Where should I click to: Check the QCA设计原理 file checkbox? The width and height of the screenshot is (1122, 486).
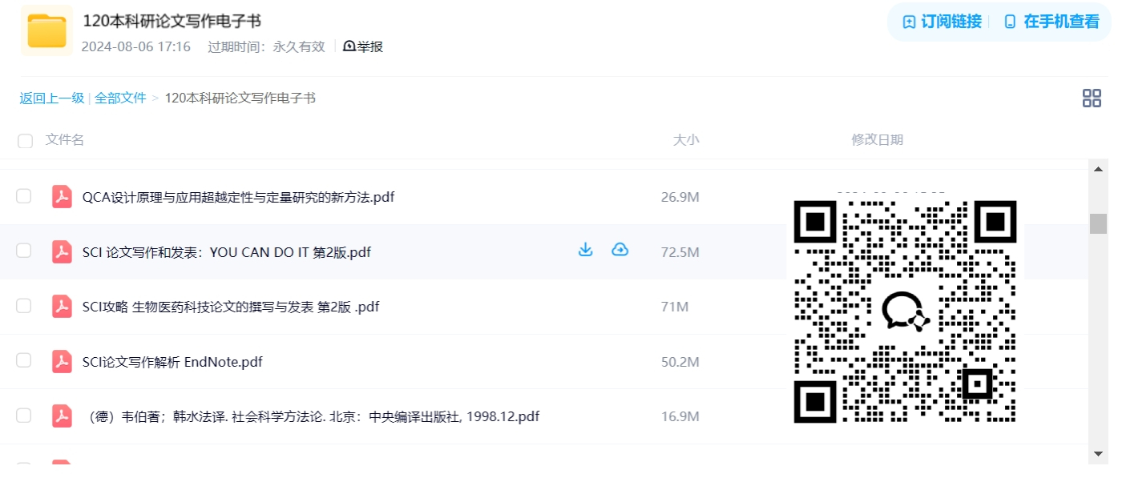(24, 196)
